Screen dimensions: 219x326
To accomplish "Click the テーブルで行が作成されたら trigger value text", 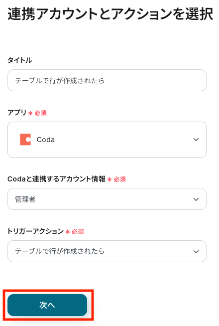I will 60,251.
